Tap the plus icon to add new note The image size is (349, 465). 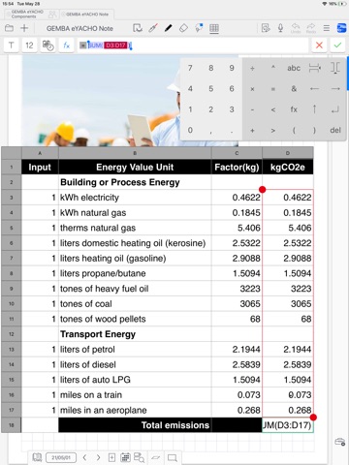tap(24, 28)
